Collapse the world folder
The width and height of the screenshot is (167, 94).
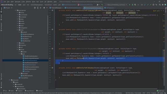[x=17, y=50]
